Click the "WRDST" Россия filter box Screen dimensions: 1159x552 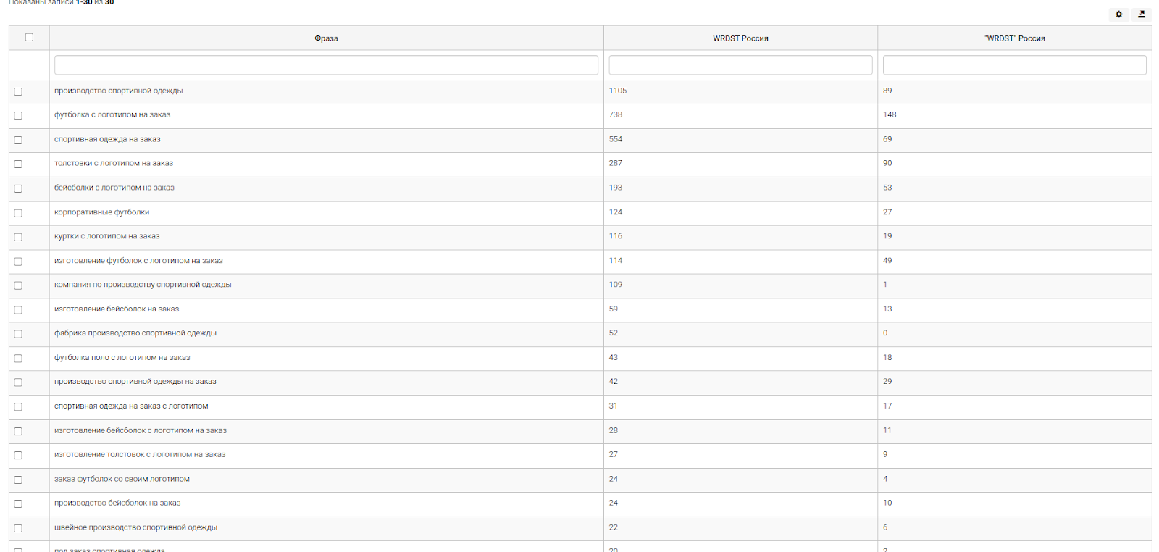click(1014, 65)
